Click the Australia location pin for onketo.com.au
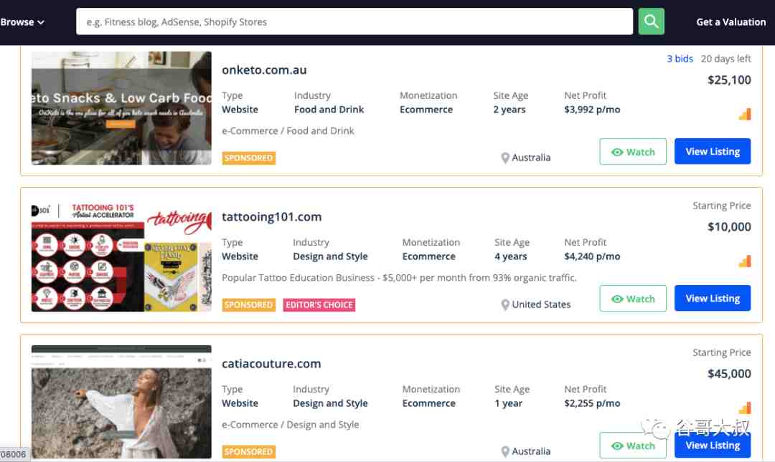775x462 pixels. tap(505, 158)
